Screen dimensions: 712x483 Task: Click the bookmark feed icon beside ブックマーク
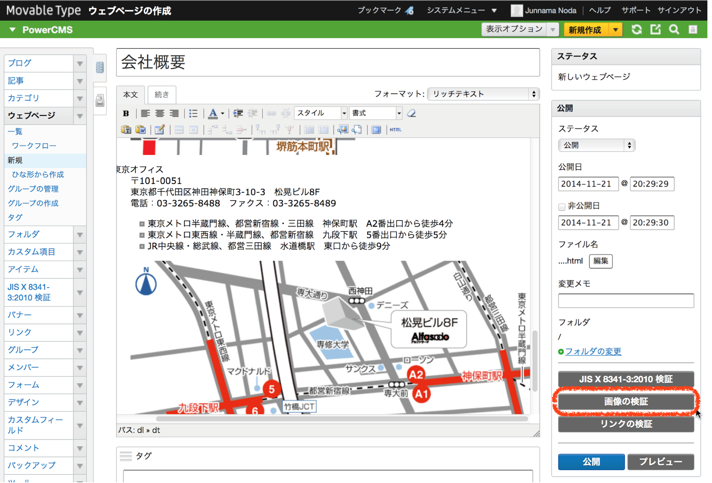[x=410, y=11]
